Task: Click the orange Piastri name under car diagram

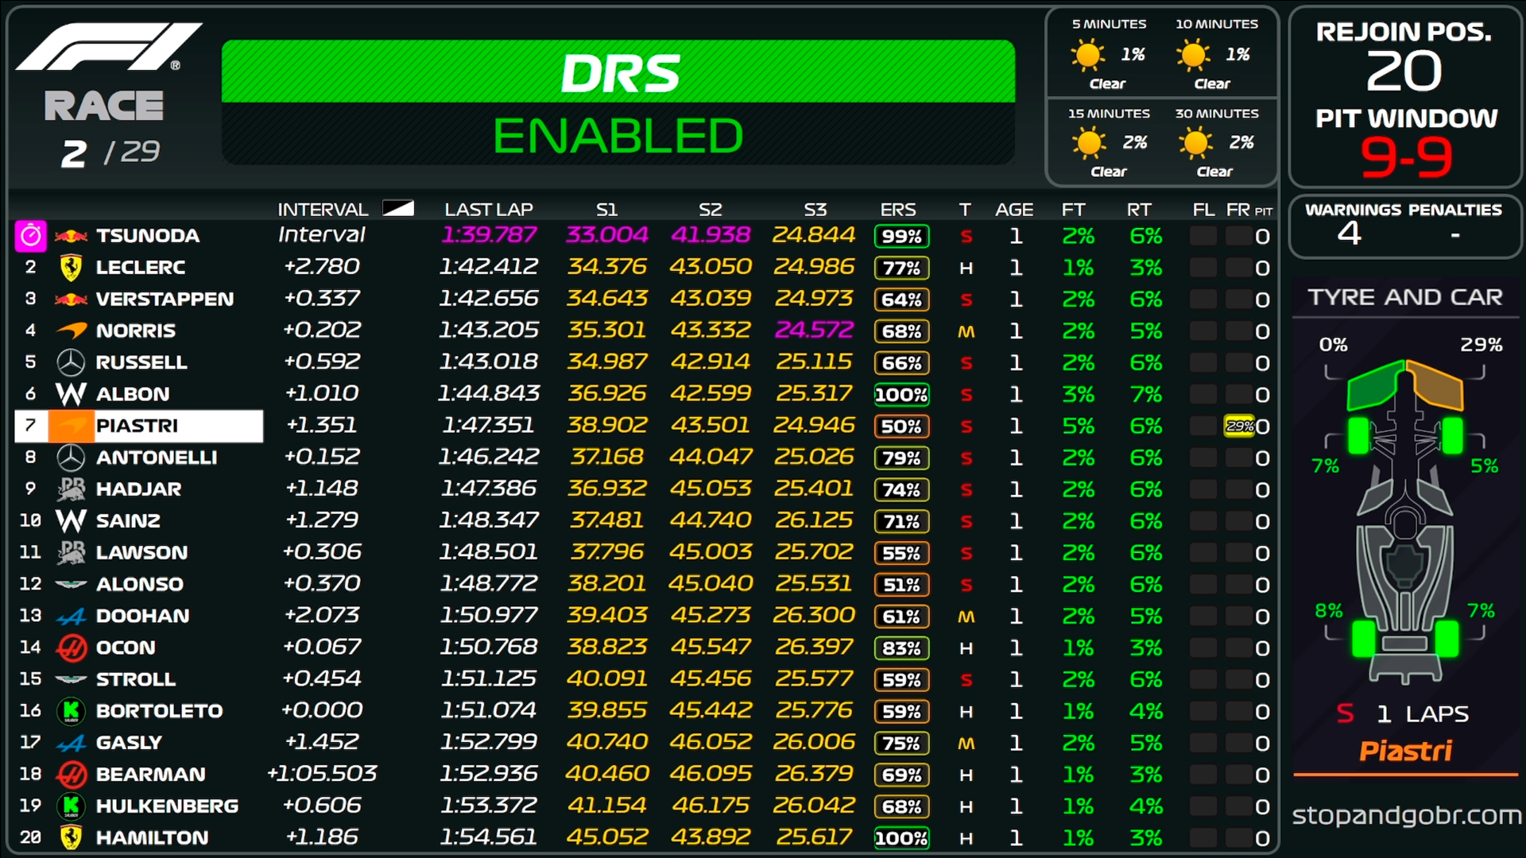Action: [x=1405, y=751]
